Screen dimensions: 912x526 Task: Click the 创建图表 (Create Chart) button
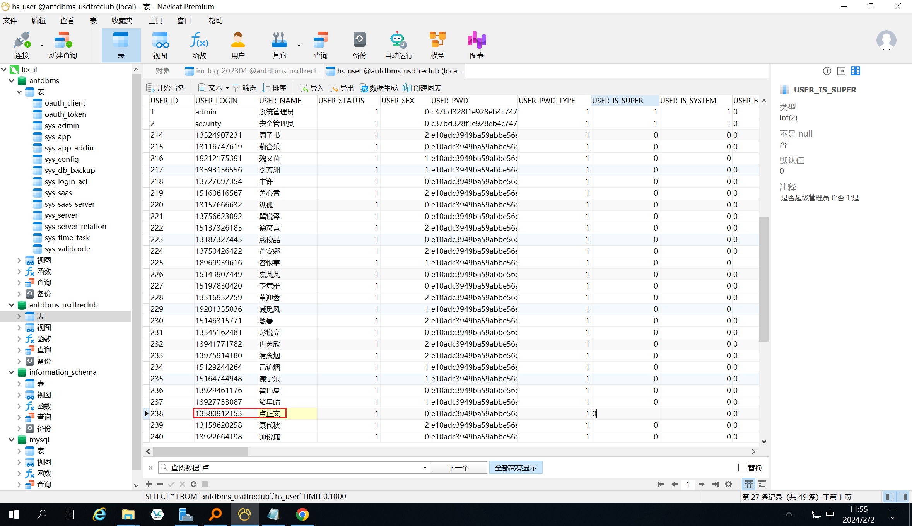tap(422, 88)
